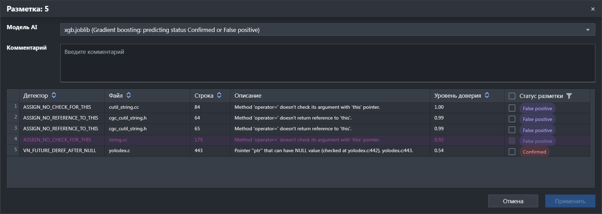Image resolution: width=602 pixels, height=214 pixels.
Task: Check the disabled box for string.cc row
Action: point(512,141)
